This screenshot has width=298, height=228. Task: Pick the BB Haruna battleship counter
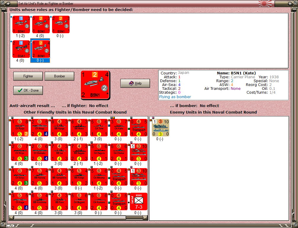(40, 177)
